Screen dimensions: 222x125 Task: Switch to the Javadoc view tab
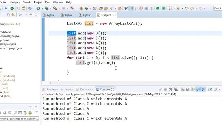[67, 90]
